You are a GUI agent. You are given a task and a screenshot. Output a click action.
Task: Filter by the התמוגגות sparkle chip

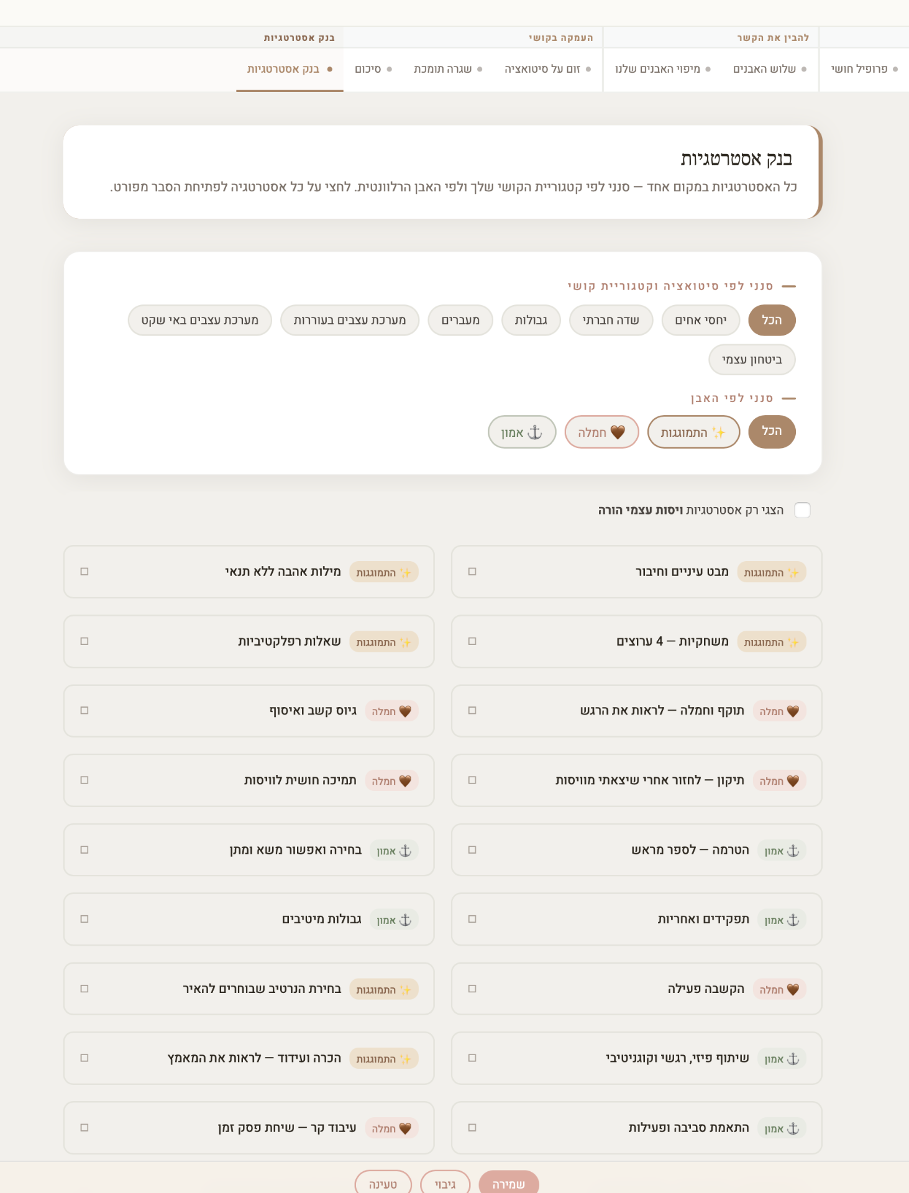tap(693, 432)
